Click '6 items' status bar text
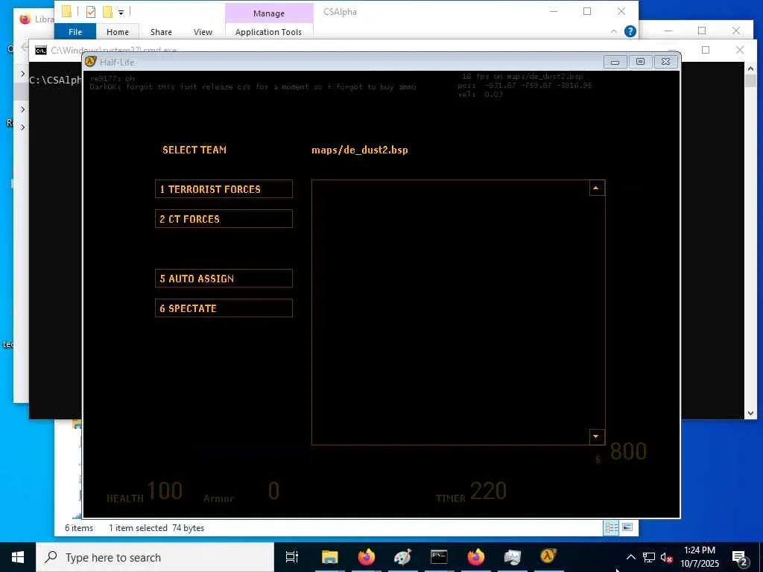 79,528
